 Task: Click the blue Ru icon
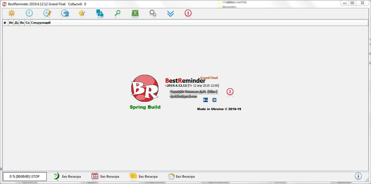[205, 100]
